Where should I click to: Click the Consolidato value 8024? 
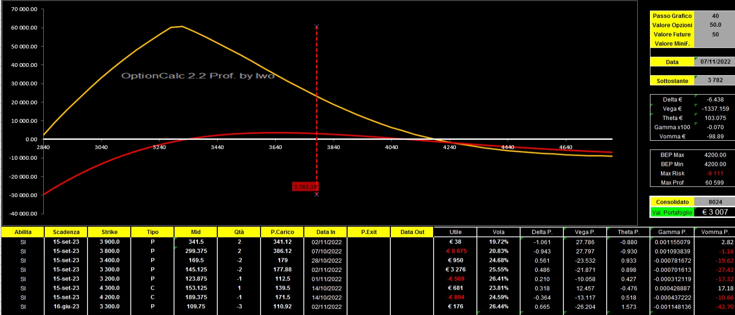click(x=715, y=201)
